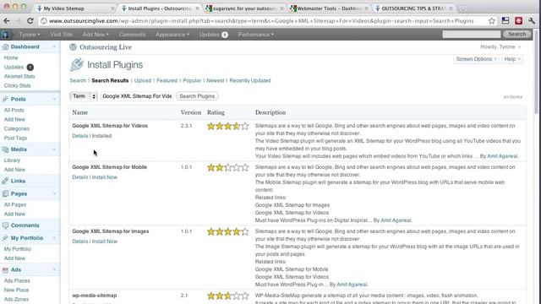The height and width of the screenshot is (304, 541).
Task: Collapse the Dashboard sidebar section arrow
Action: point(54,47)
